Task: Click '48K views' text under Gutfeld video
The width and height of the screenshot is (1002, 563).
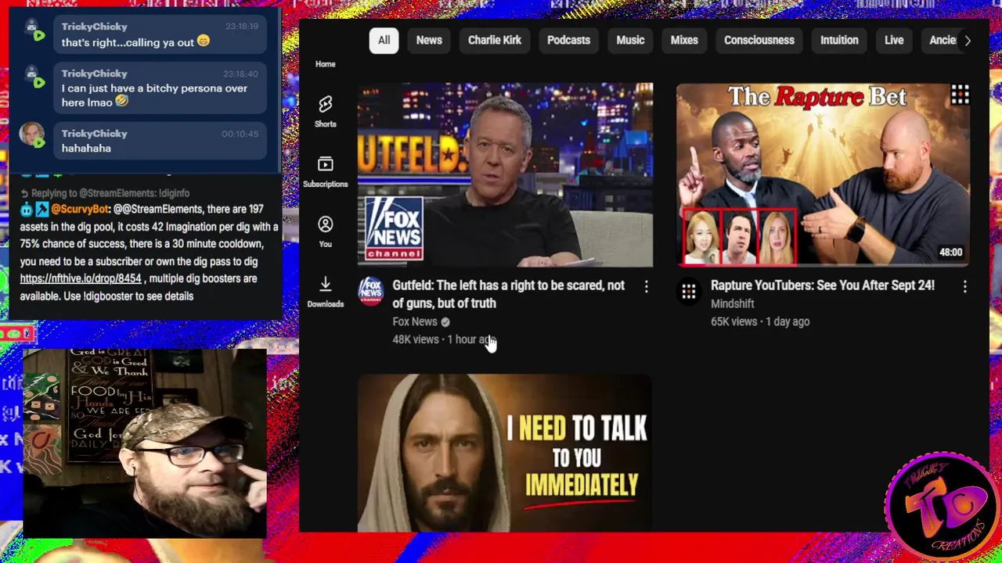Action: pos(416,339)
